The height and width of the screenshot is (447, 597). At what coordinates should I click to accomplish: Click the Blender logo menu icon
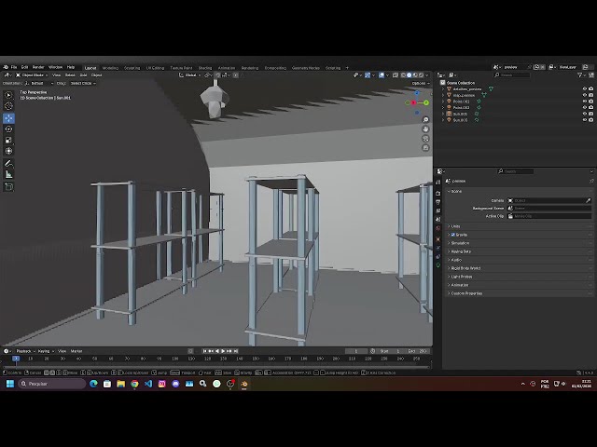click(6, 67)
